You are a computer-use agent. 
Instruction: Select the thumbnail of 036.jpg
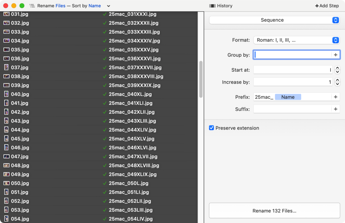coord(6,58)
